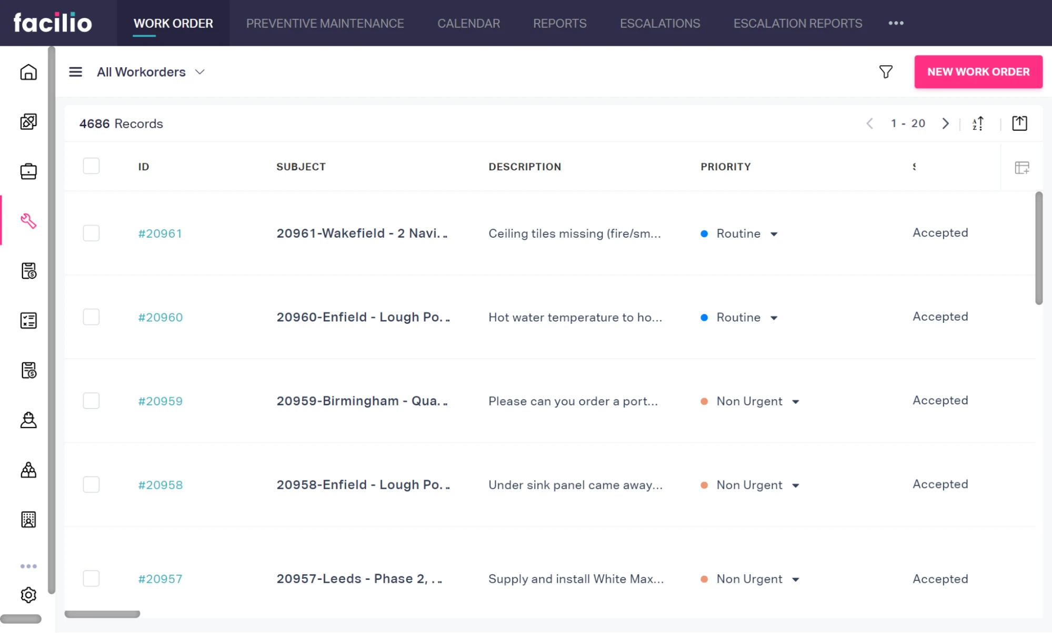Switch to Preventive Maintenance tab
1052x633 pixels.
(x=325, y=24)
